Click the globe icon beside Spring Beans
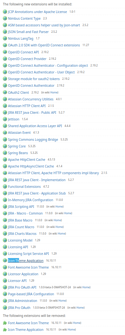The height and width of the screenshot is (335, 125). 5,153
